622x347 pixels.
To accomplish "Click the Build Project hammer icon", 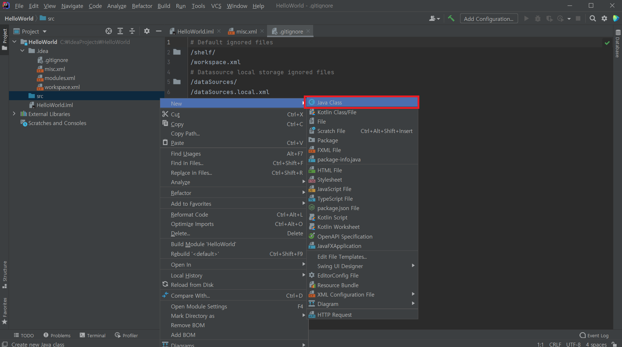I will 451,18.
